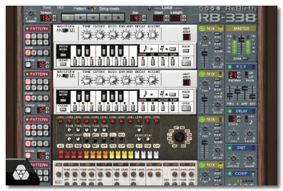Screen dimensions: 283x191
Task: Click the first synth Tune knob
Action: [87, 35]
